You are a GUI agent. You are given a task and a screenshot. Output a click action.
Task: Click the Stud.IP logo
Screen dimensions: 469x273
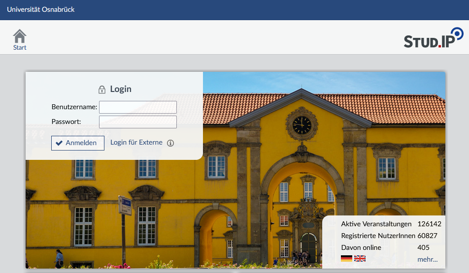[x=434, y=38]
